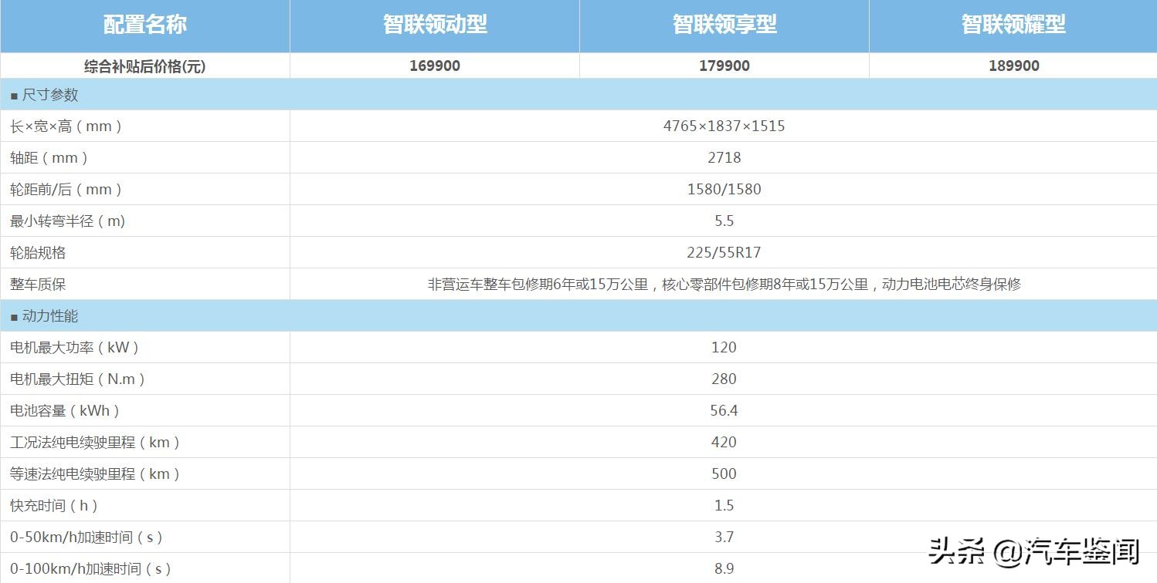Screen dimensions: 1157x583
Task: Click the 配置名称 header cell
Action: pos(144,24)
